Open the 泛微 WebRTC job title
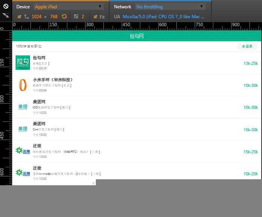Viewport: 262px width, 217px height. (x=37, y=146)
